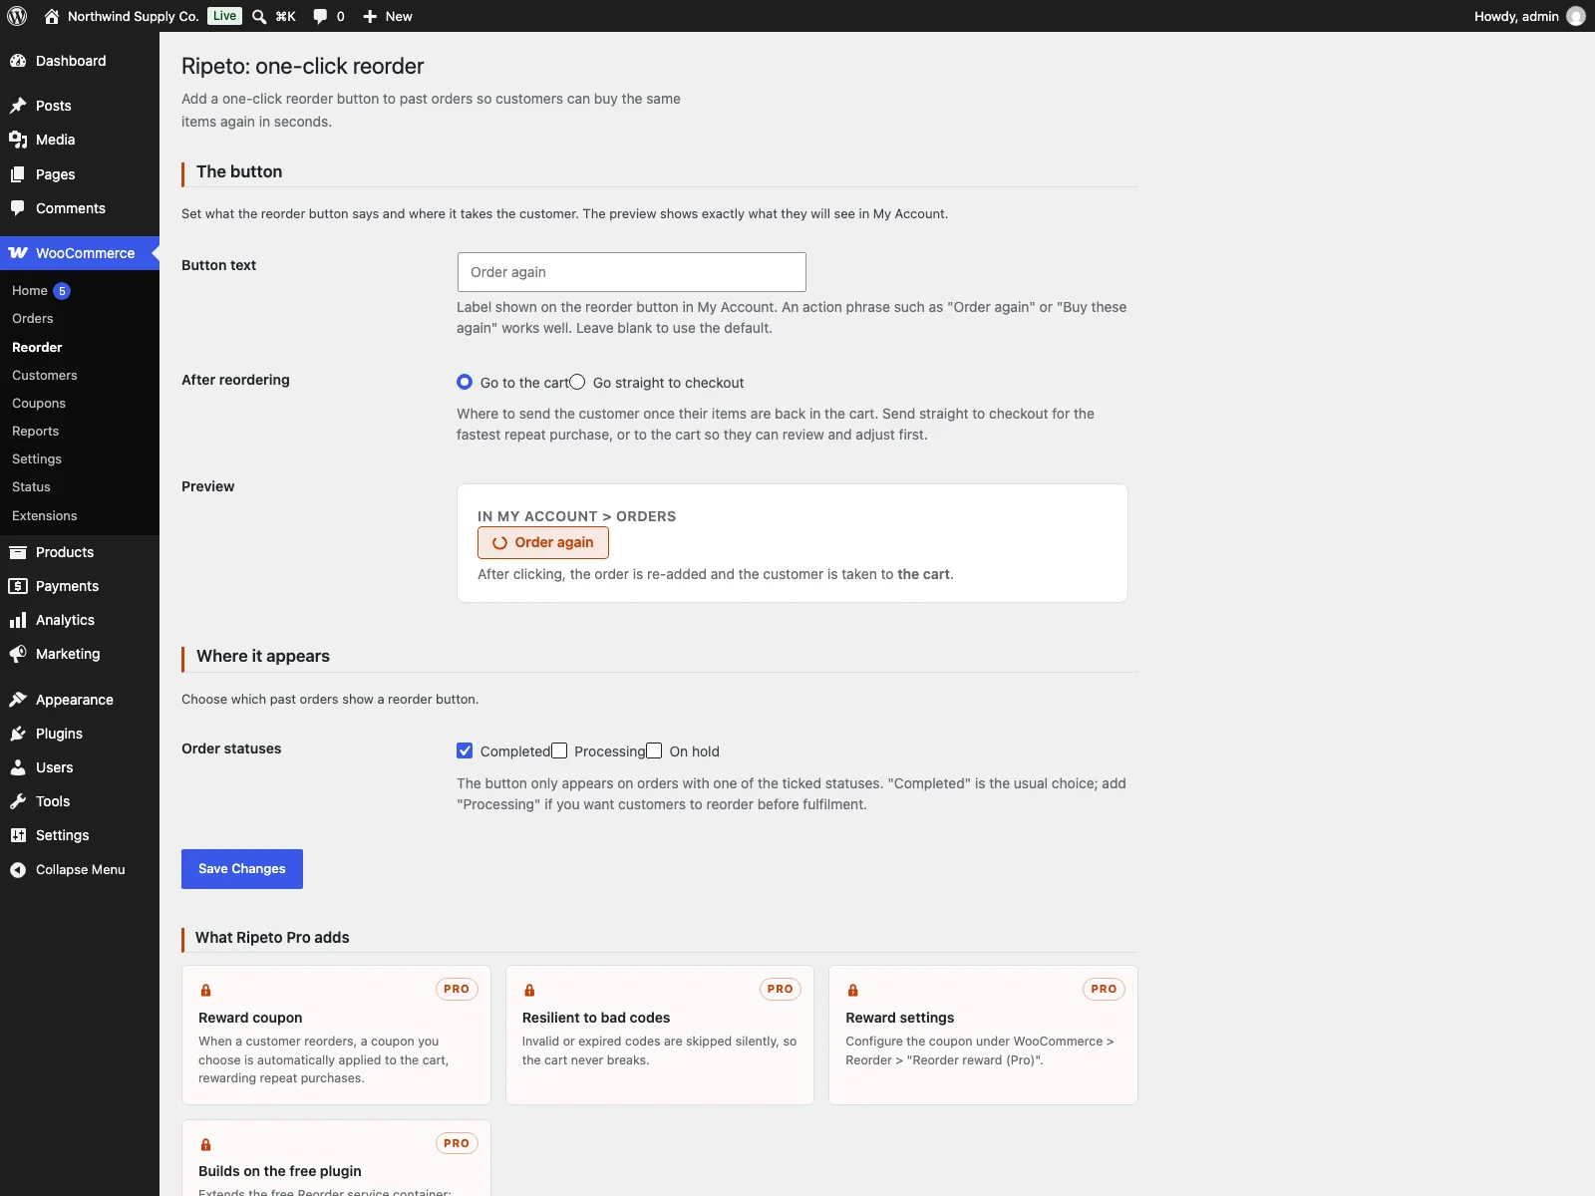This screenshot has width=1595, height=1196.
Task: Open Dashboard via its gauge icon
Action: (18, 61)
